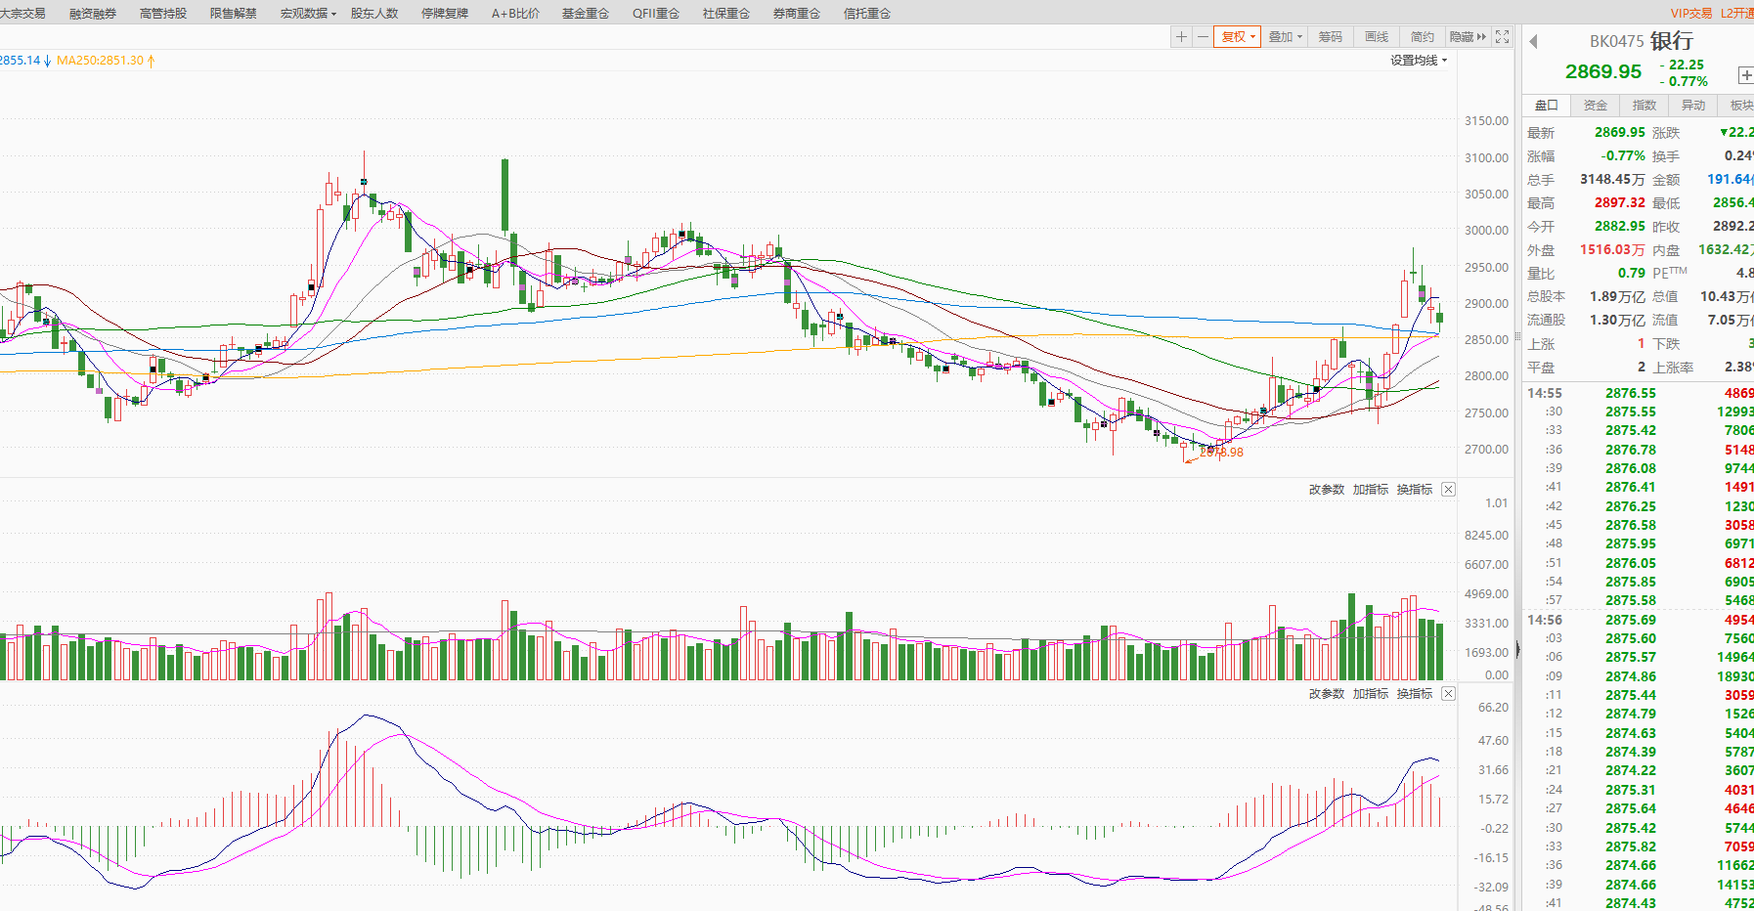Expand 宏观数据 menu
Screen dimensions: 1754x911
click(x=308, y=14)
